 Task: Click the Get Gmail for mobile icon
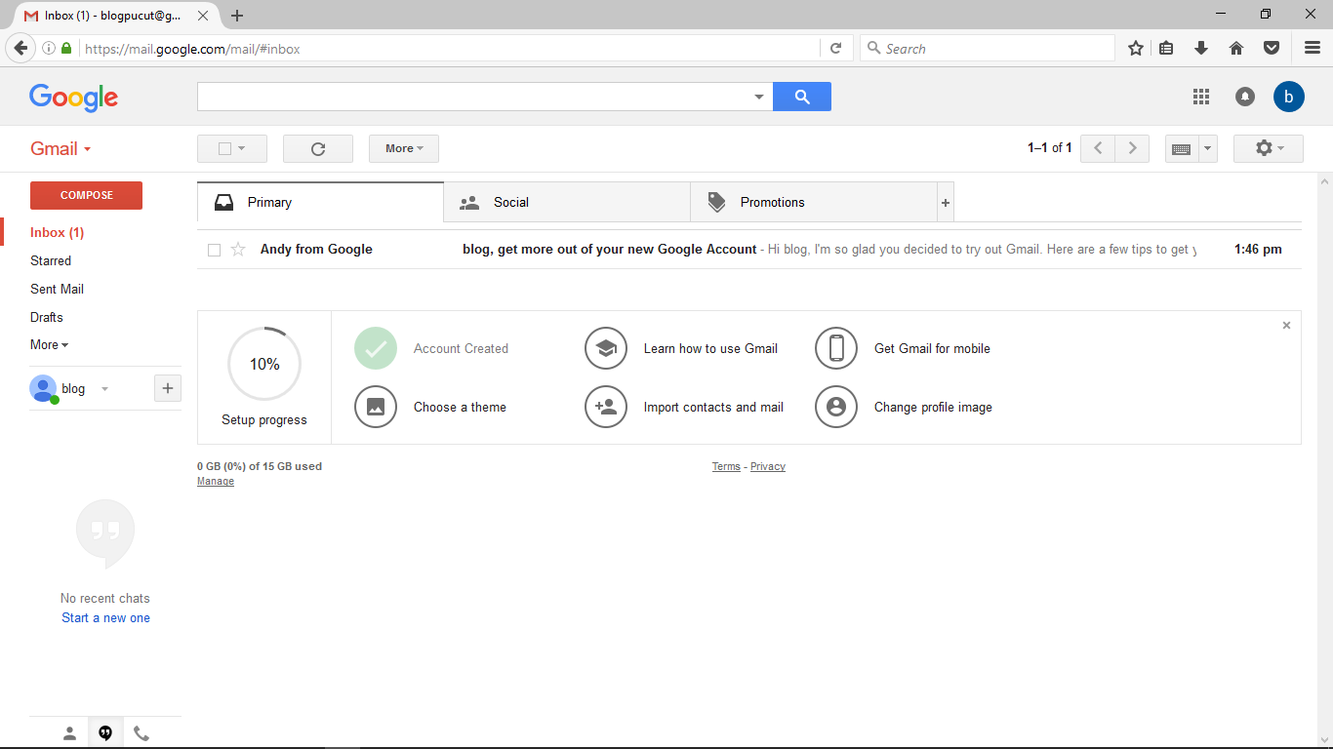pos(836,348)
